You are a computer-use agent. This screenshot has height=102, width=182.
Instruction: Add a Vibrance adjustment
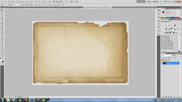click(x=164, y=29)
